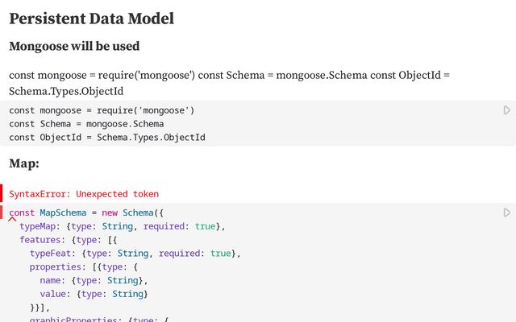Image resolution: width=516 pixels, height=322 pixels.
Task: Click the value: {type: String} line
Action: pos(94,295)
